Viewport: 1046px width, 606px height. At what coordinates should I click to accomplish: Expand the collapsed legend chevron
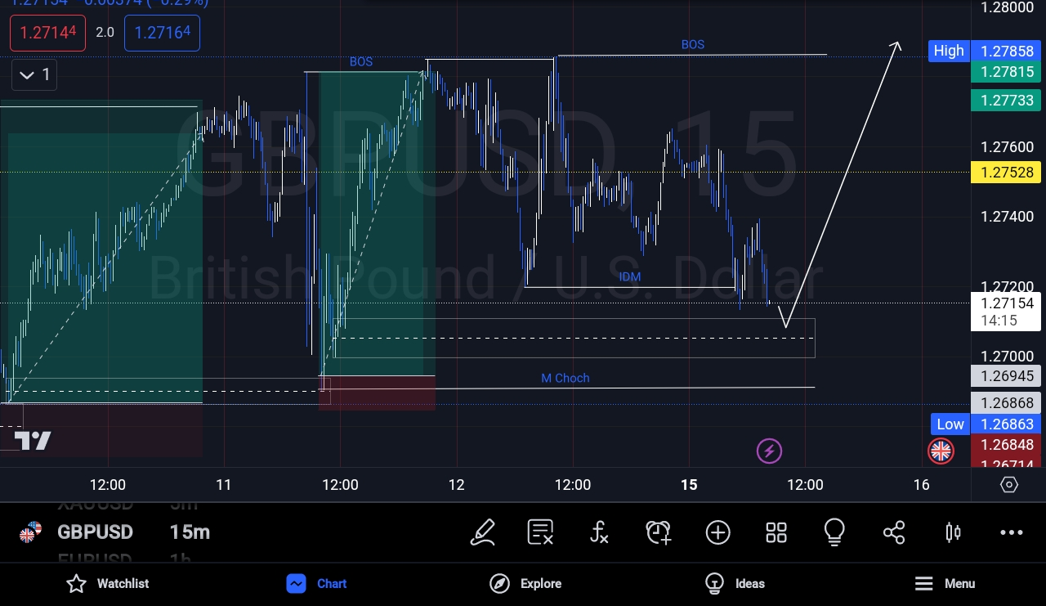[x=35, y=75]
